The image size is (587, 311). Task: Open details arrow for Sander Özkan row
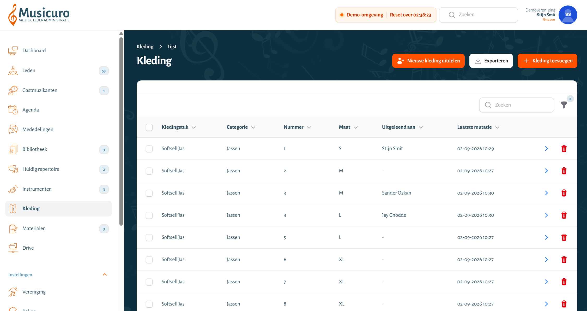(x=546, y=193)
